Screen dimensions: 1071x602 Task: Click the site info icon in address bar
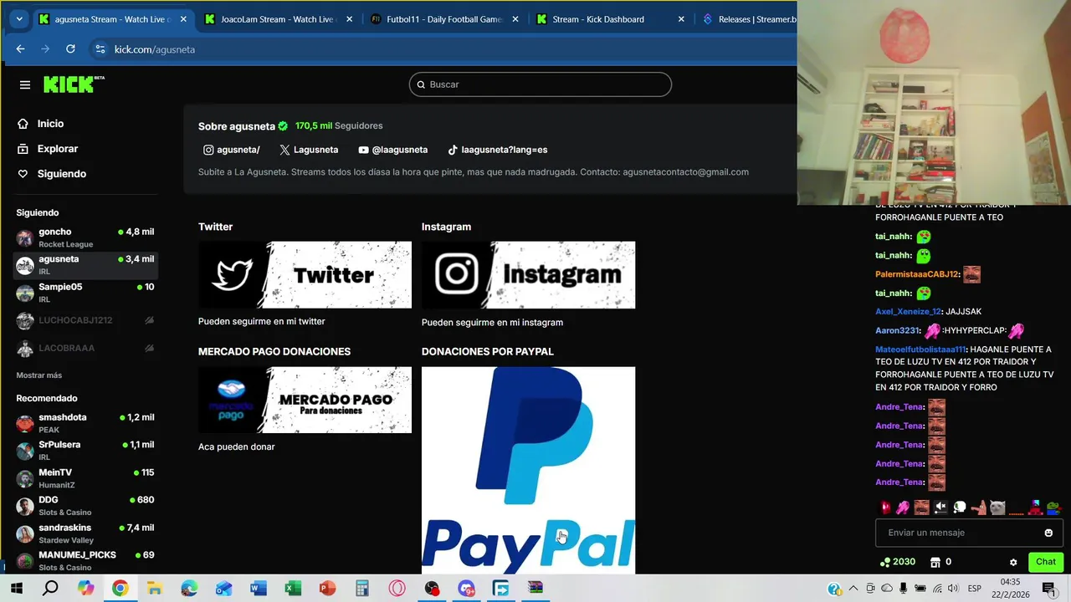[x=100, y=49]
